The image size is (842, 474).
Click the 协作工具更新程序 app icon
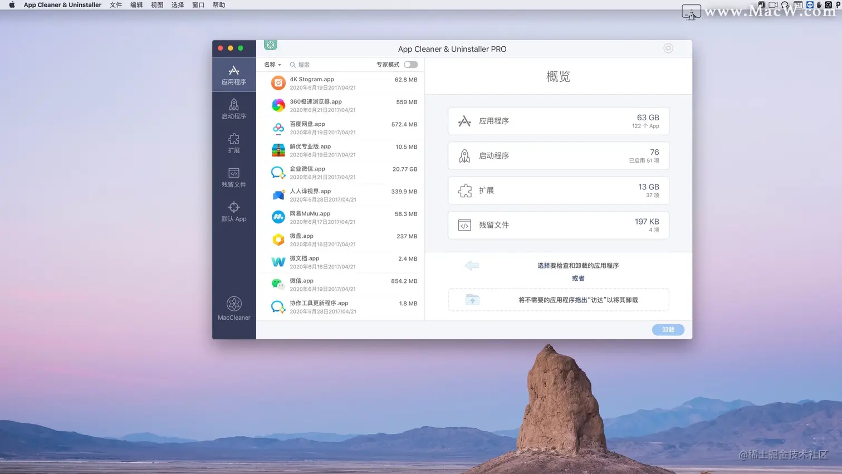(278, 307)
